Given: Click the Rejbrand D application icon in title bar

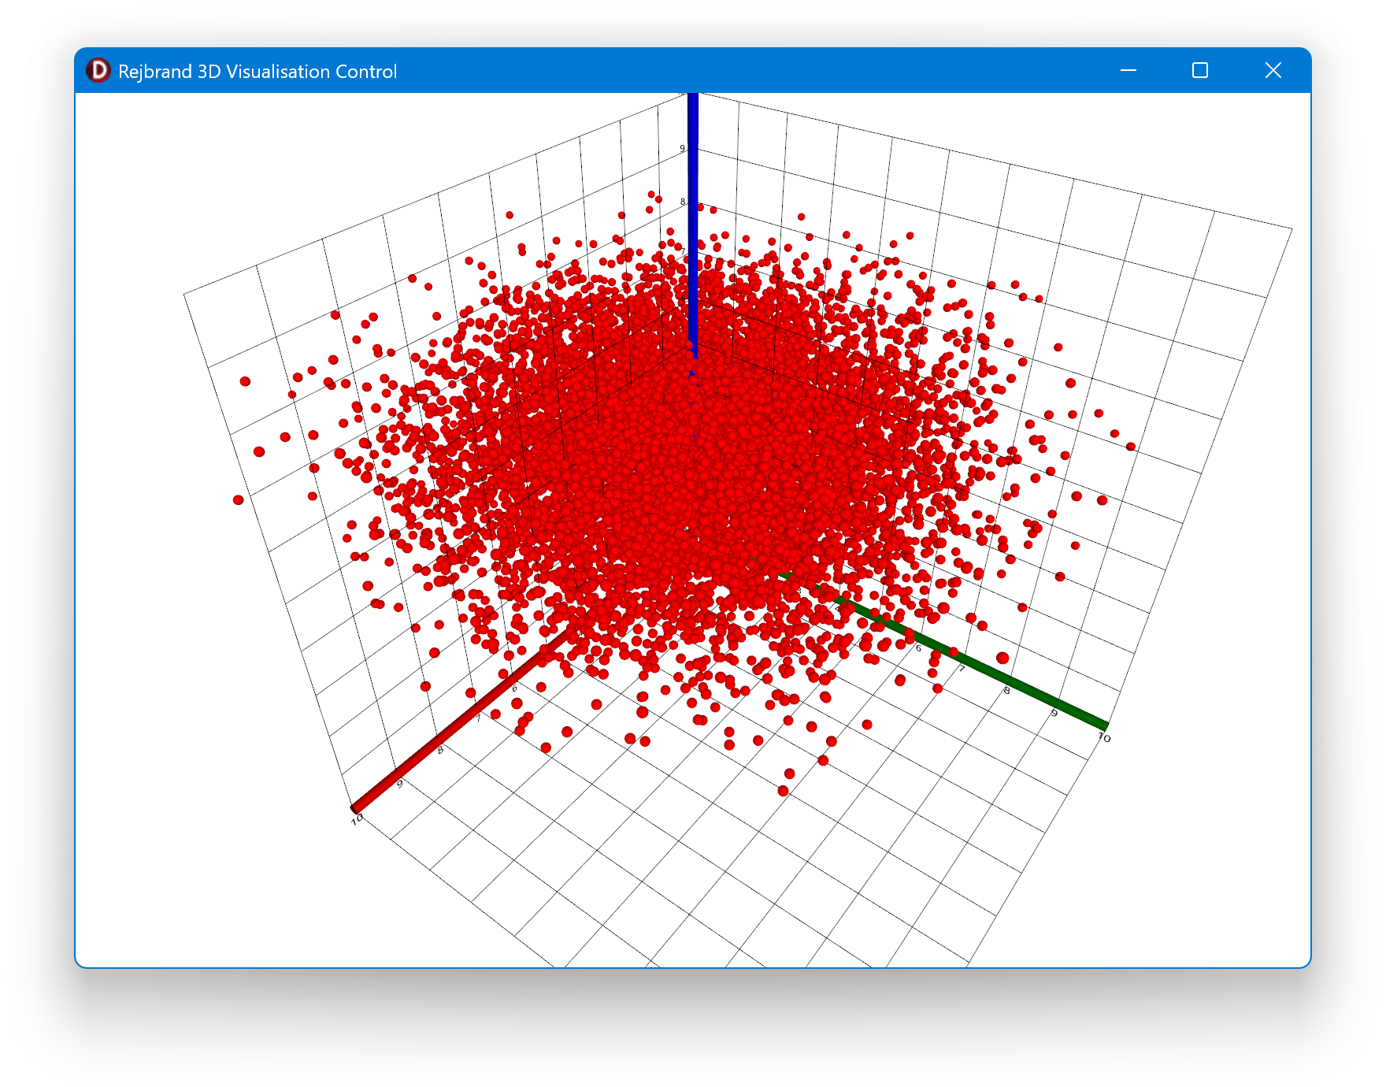Looking at the screenshot, I should [98, 71].
